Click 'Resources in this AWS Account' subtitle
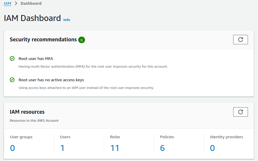Screen dimensions: 258x161 (34, 121)
